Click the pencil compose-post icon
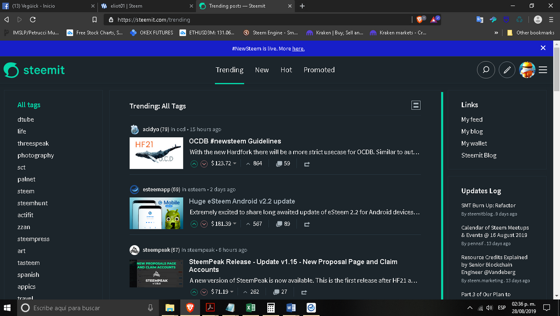560x316 pixels. coord(507,70)
